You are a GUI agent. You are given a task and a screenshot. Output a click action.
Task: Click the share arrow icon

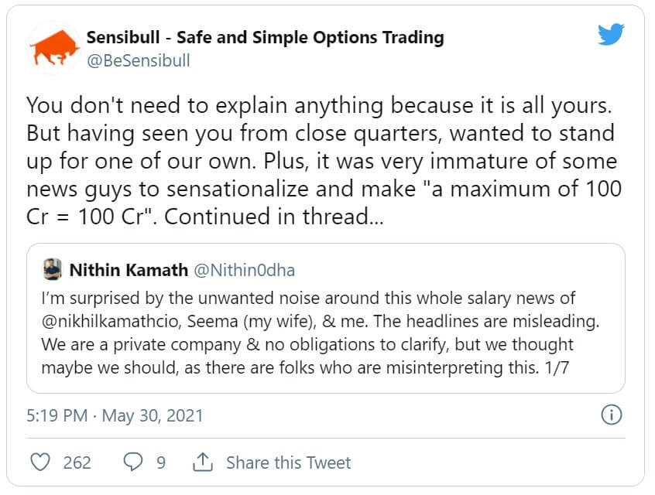(x=202, y=463)
